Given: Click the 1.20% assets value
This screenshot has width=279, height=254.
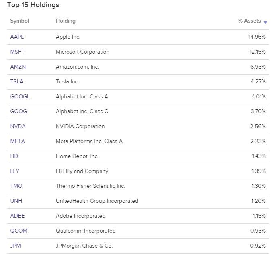Looking at the screenshot, I should [258, 201].
